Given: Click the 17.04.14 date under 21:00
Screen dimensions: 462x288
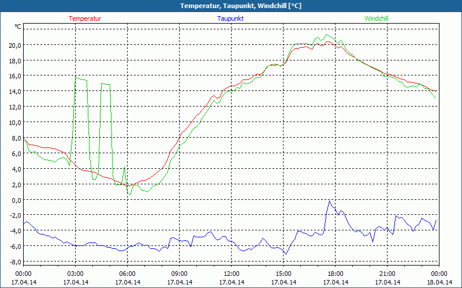Looking at the screenshot, I should pos(388,282).
